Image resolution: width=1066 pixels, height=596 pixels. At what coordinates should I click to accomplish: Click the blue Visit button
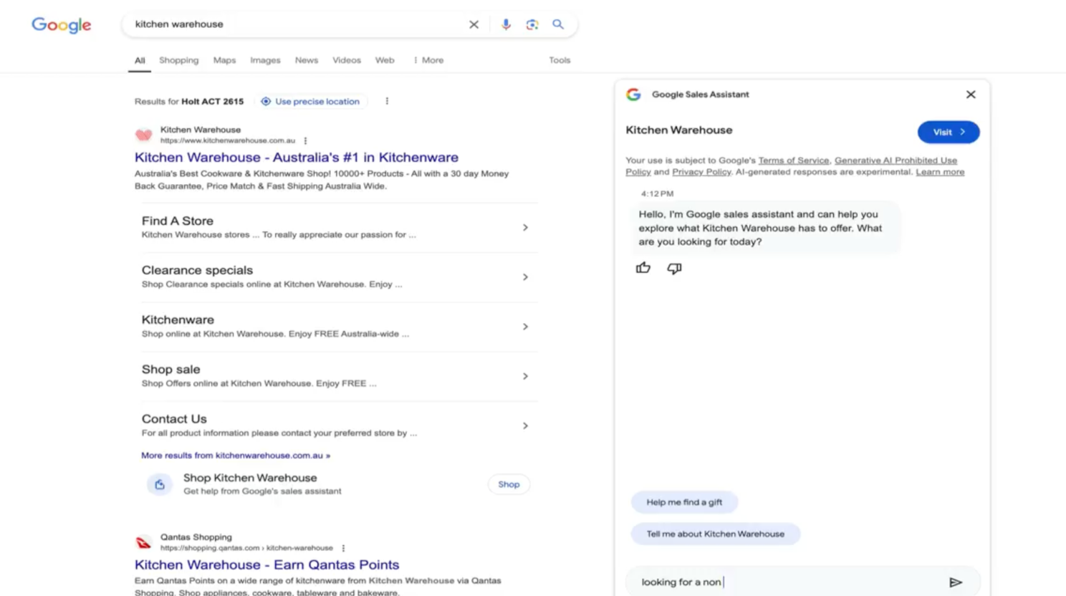point(949,132)
